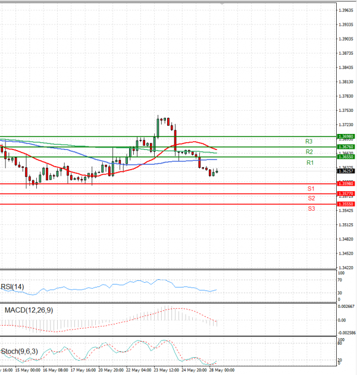This screenshot has width=357, height=375.
Task: Click the MACD(12,26,9) indicator label
Action: pos(29,310)
